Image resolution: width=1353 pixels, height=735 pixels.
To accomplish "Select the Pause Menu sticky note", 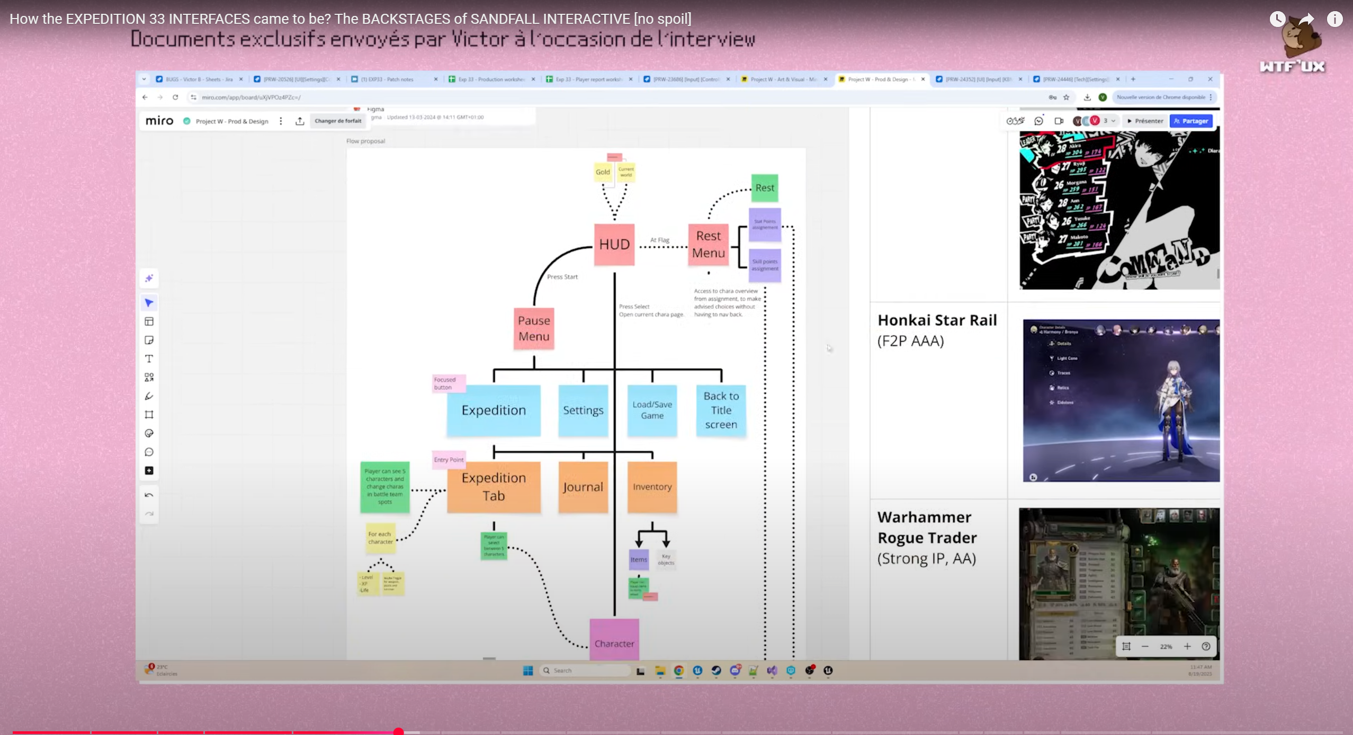I will [534, 328].
